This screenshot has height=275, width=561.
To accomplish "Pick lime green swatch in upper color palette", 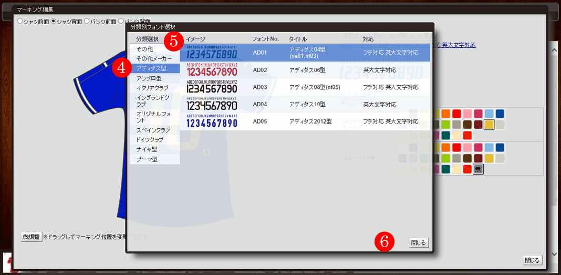I will 446,125.
